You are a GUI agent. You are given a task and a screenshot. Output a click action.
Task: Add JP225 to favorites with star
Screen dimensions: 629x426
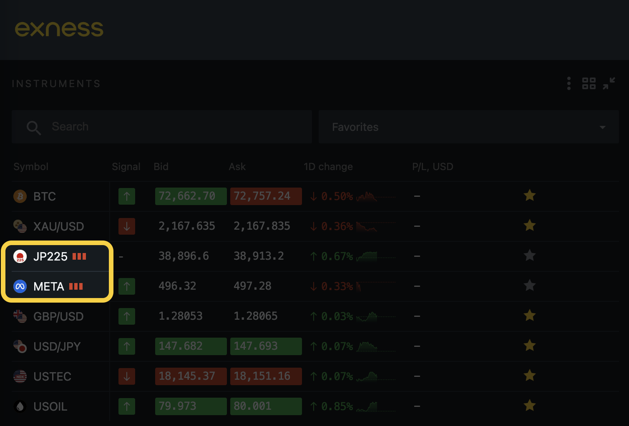pyautogui.click(x=530, y=255)
